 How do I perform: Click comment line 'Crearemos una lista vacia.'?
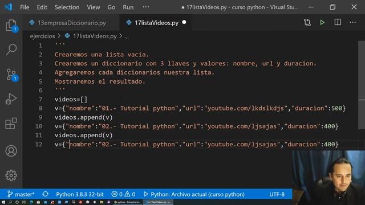tap(102, 55)
